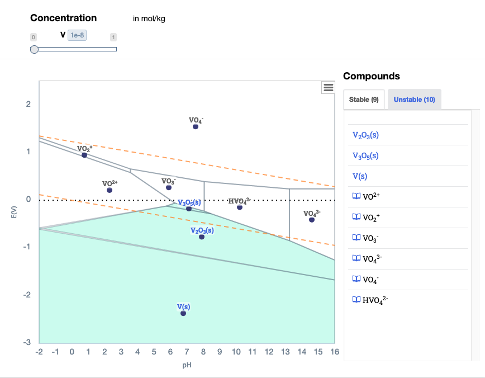Image resolution: width=485 pixels, height=378 pixels.
Task: Click the 1e-8 concentration input field
Action: pyautogui.click(x=77, y=35)
